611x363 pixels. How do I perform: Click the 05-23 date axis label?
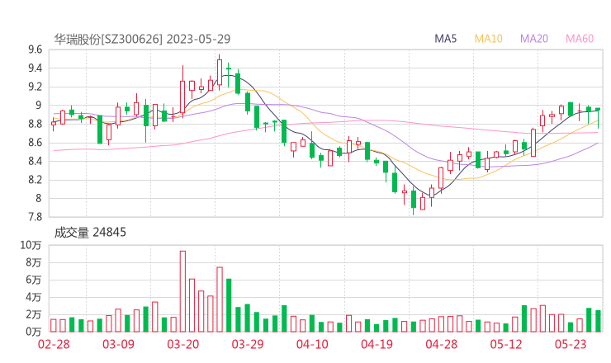coord(571,344)
